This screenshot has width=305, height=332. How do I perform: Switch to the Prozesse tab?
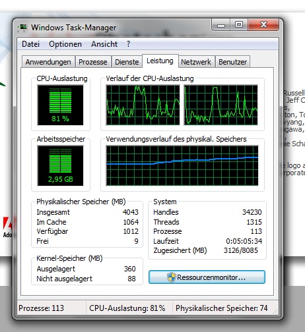[93, 62]
